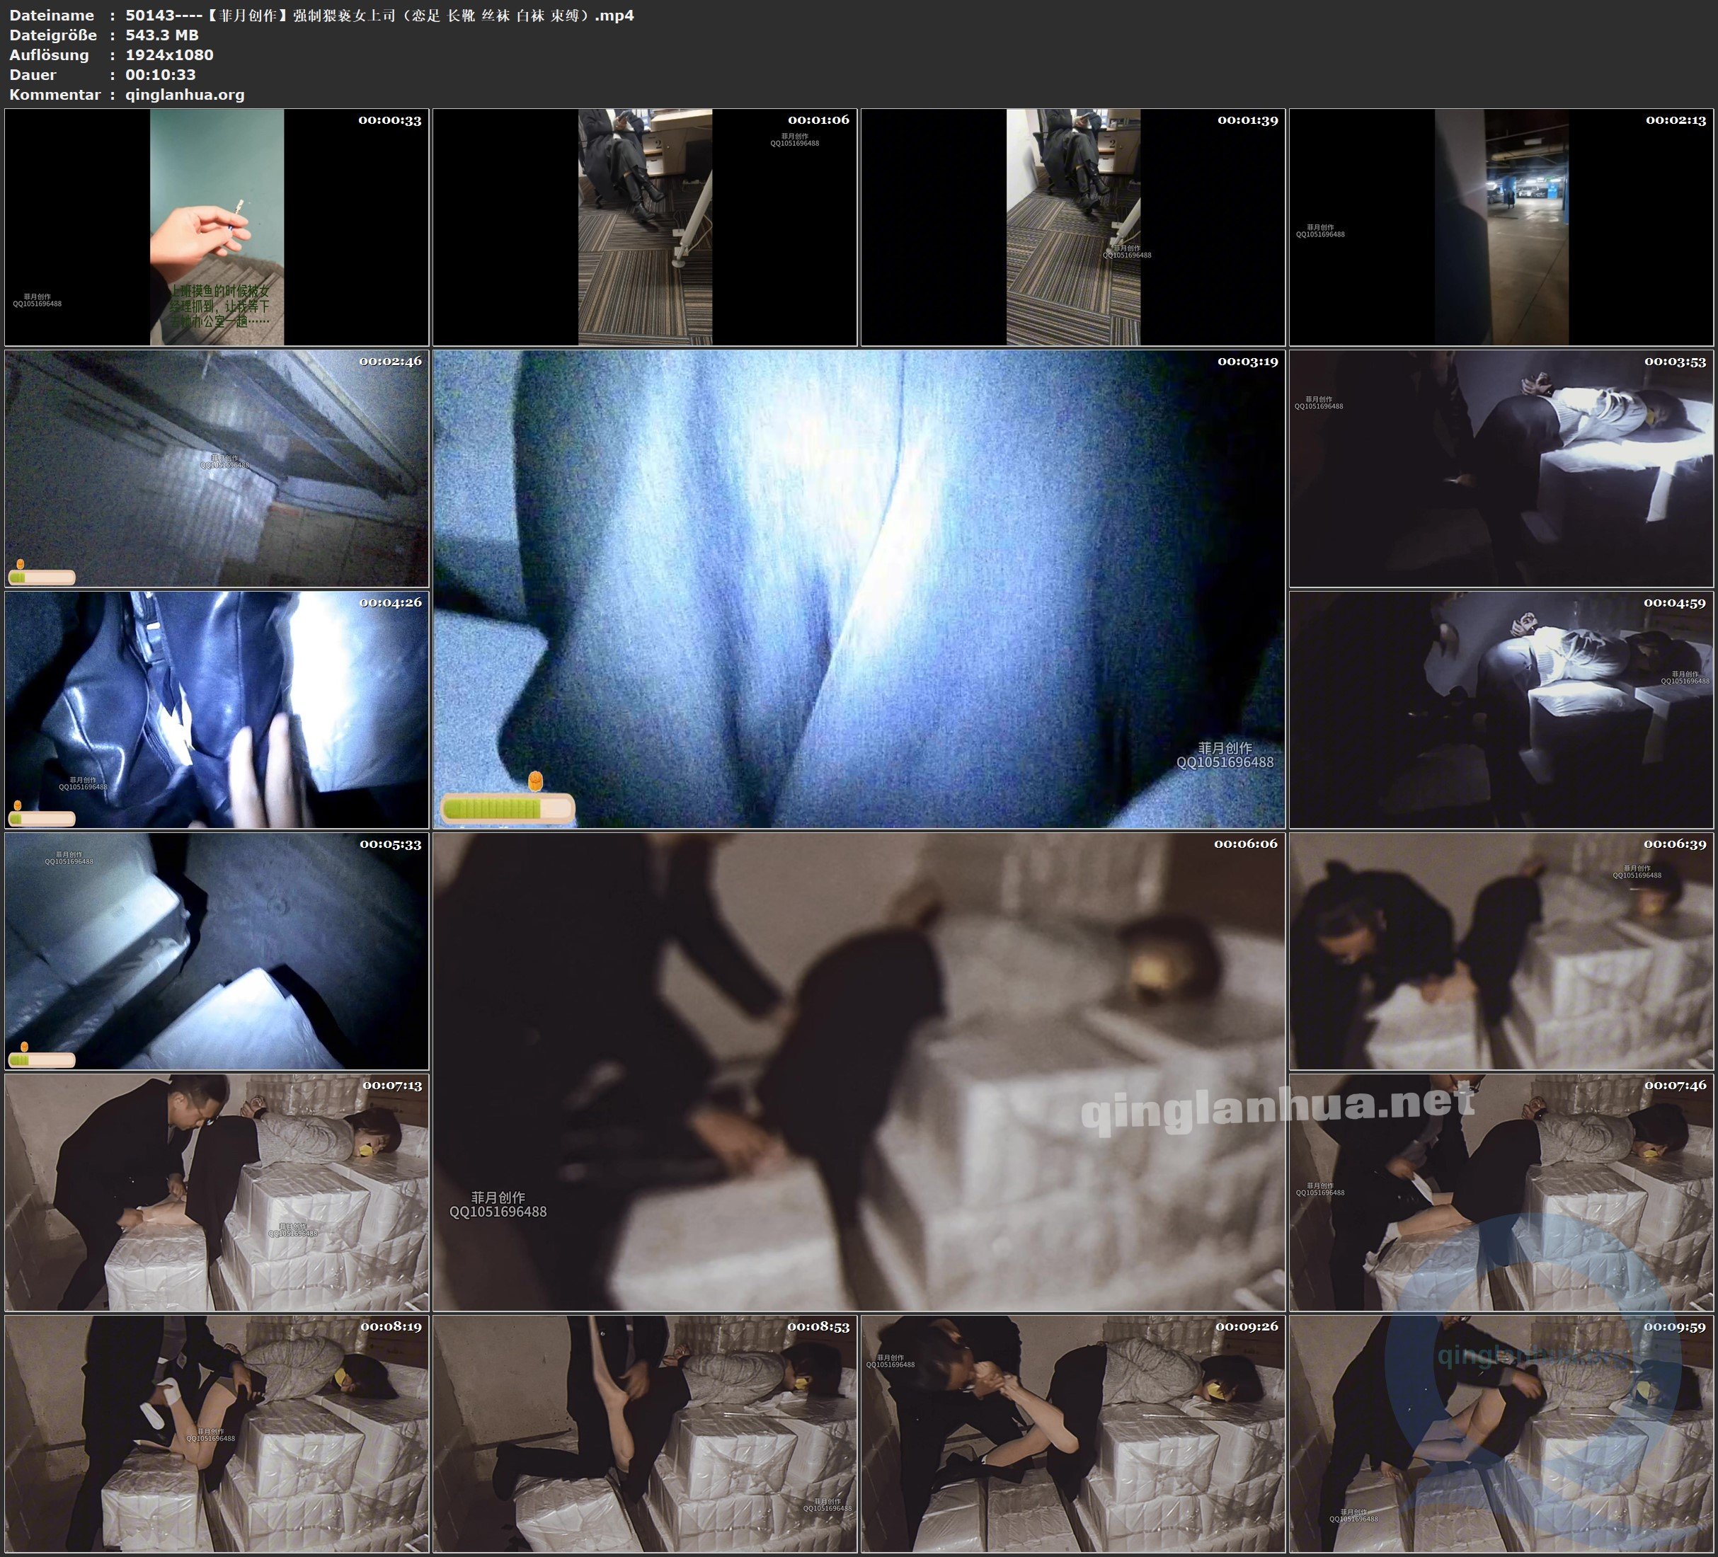Open the thumbnail at timestamp 00:03:53
The width and height of the screenshot is (1718, 1557).
click(x=1501, y=468)
